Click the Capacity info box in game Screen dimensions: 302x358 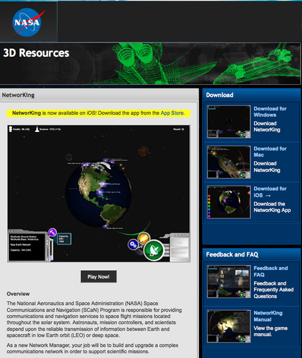coord(64,239)
